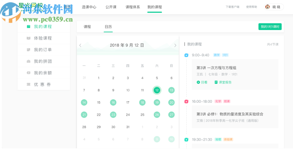The width and height of the screenshot is (293, 155).
Task: Click the 16:00-18:00 time label
Action: [202, 101]
